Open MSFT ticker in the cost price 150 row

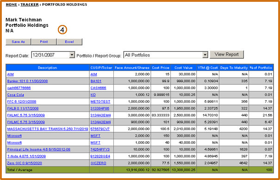(95, 136)
